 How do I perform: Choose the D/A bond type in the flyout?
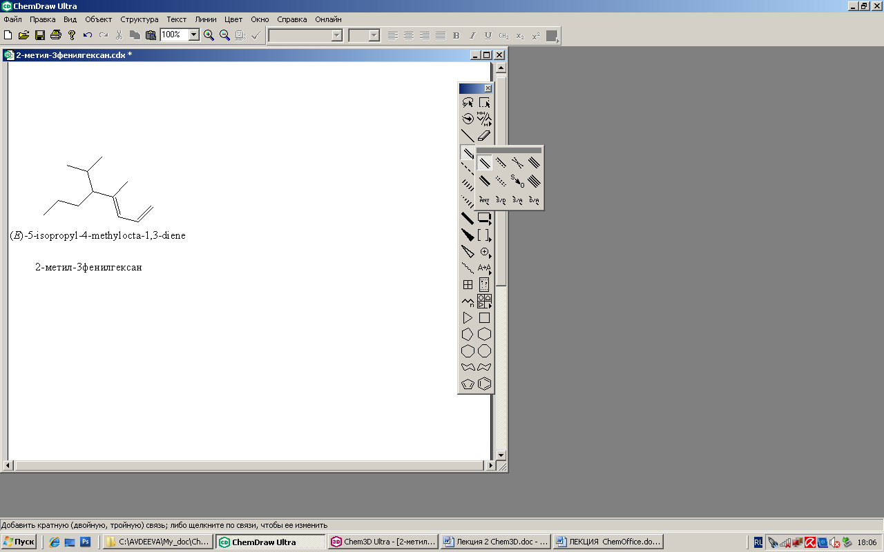(x=534, y=200)
